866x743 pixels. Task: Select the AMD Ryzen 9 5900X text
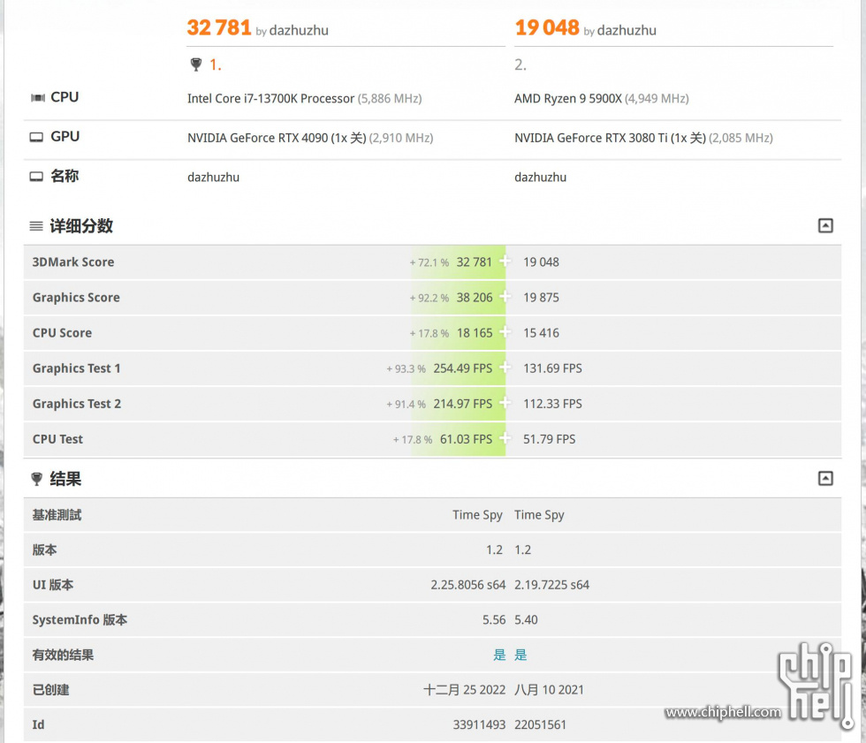pyautogui.click(x=567, y=98)
